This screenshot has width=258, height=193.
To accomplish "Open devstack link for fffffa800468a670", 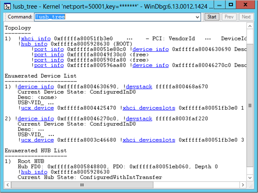I will [139, 87].
